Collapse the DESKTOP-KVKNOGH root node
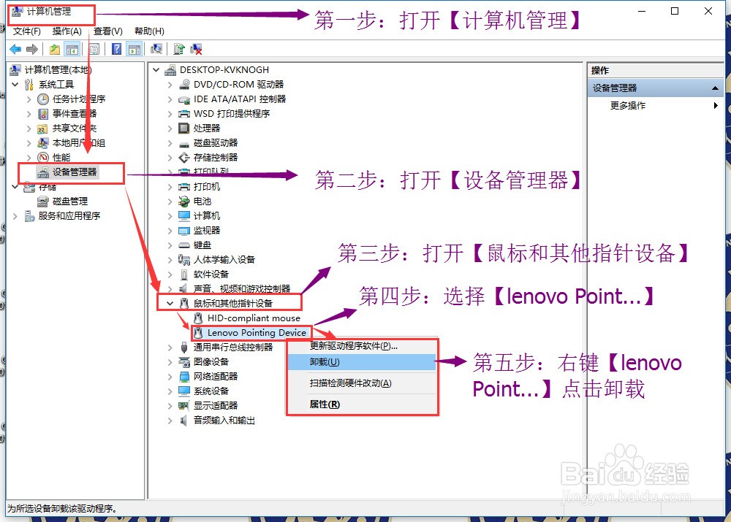731x522 pixels. pos(156,70)
